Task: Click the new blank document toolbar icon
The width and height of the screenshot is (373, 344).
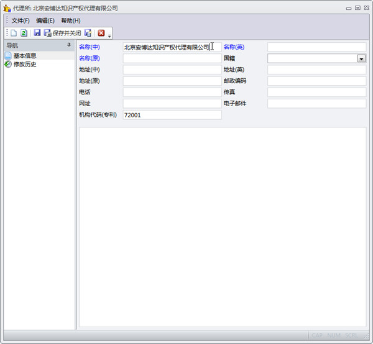Action: click(x=14, y=33)
